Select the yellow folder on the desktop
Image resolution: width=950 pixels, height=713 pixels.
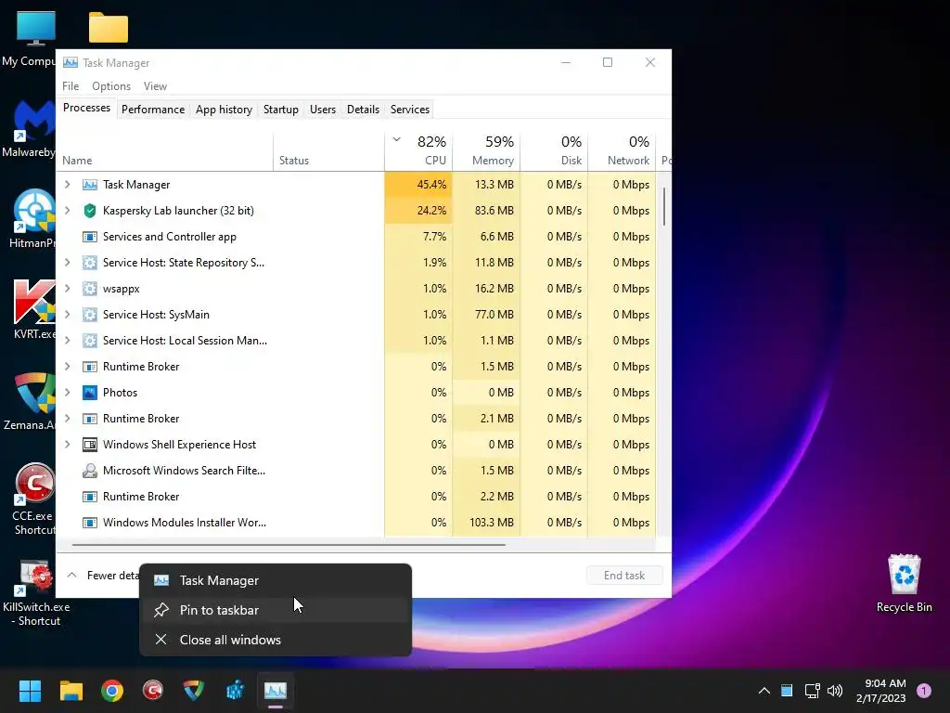pyautogui.click(x=109, y=28)
